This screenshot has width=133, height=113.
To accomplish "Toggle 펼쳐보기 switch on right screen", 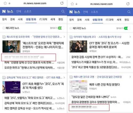I will 127,28.
